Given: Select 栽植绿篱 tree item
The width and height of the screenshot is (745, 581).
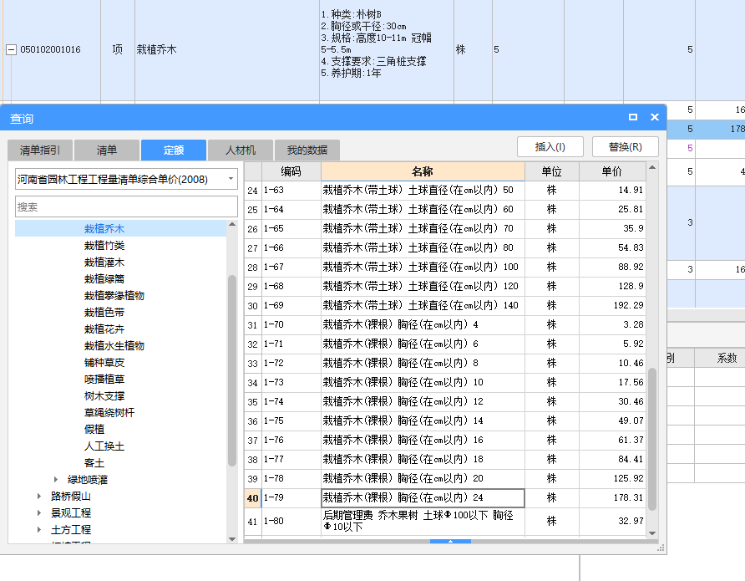Looking at the screenshot, I should 104,278.
